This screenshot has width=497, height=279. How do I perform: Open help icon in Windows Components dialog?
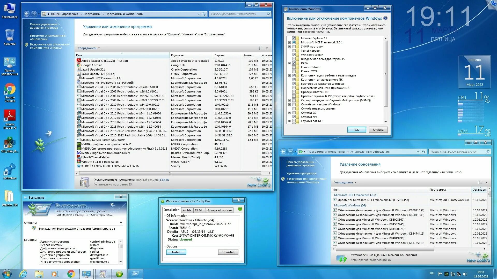point(385,18)
